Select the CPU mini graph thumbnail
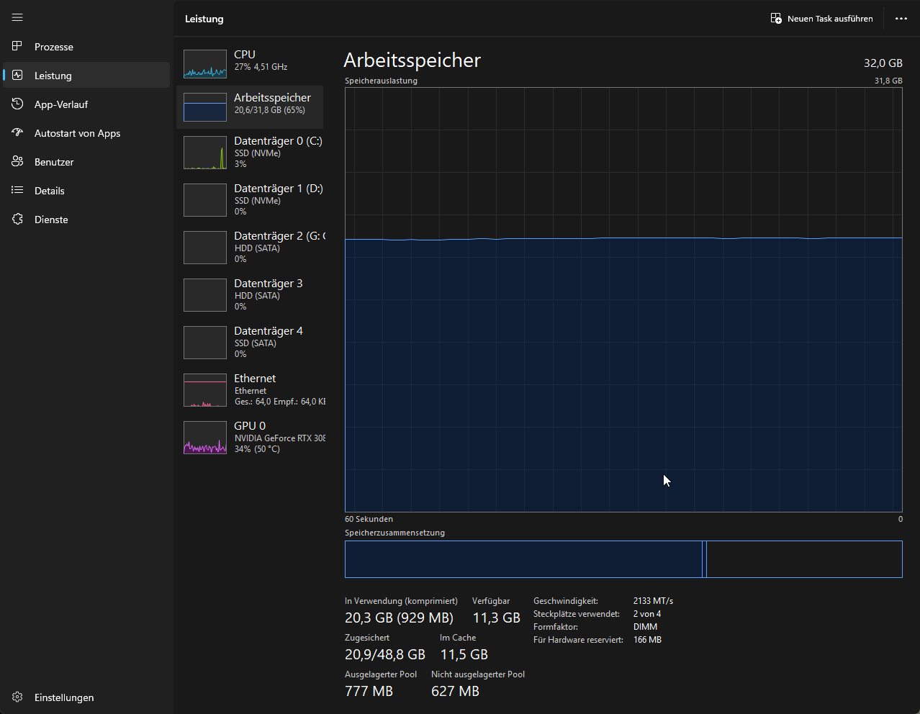Screen dimensions: 920x714 205,64
